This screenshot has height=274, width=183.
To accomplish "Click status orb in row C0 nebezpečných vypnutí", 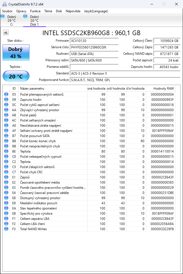I will click(x=6, y=157).
